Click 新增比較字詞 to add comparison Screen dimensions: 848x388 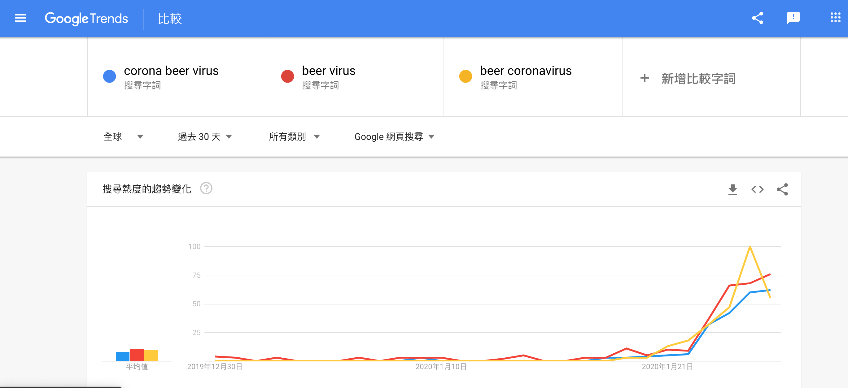698,79
